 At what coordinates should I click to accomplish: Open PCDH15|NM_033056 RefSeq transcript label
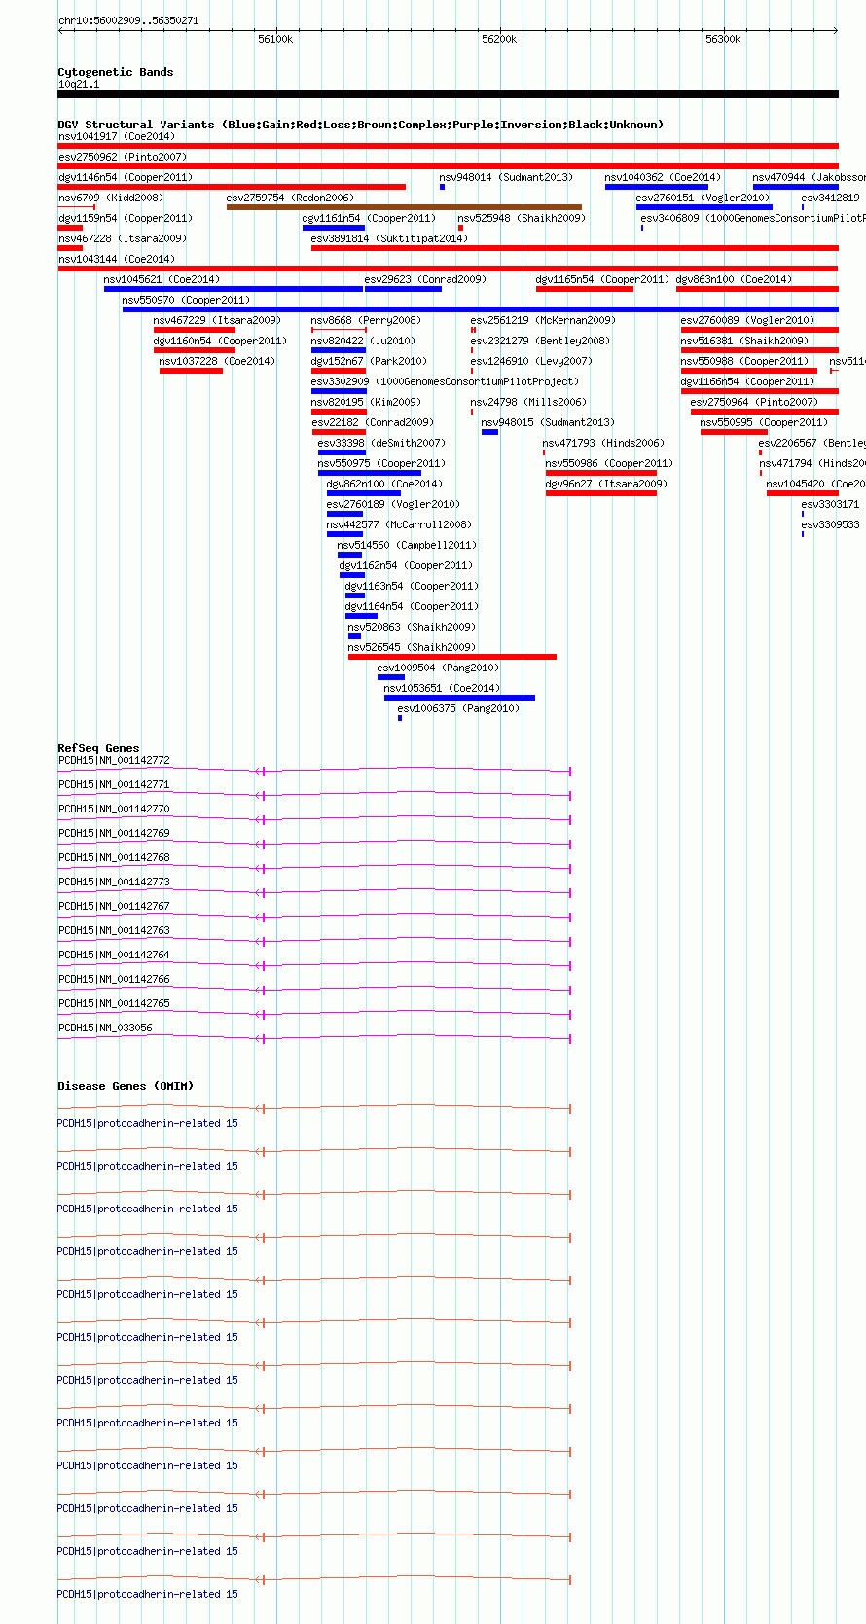click(105, 1028)
